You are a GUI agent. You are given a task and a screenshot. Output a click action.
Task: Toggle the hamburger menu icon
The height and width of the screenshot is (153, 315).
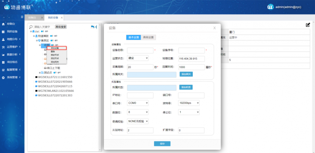tap(22, 17)
